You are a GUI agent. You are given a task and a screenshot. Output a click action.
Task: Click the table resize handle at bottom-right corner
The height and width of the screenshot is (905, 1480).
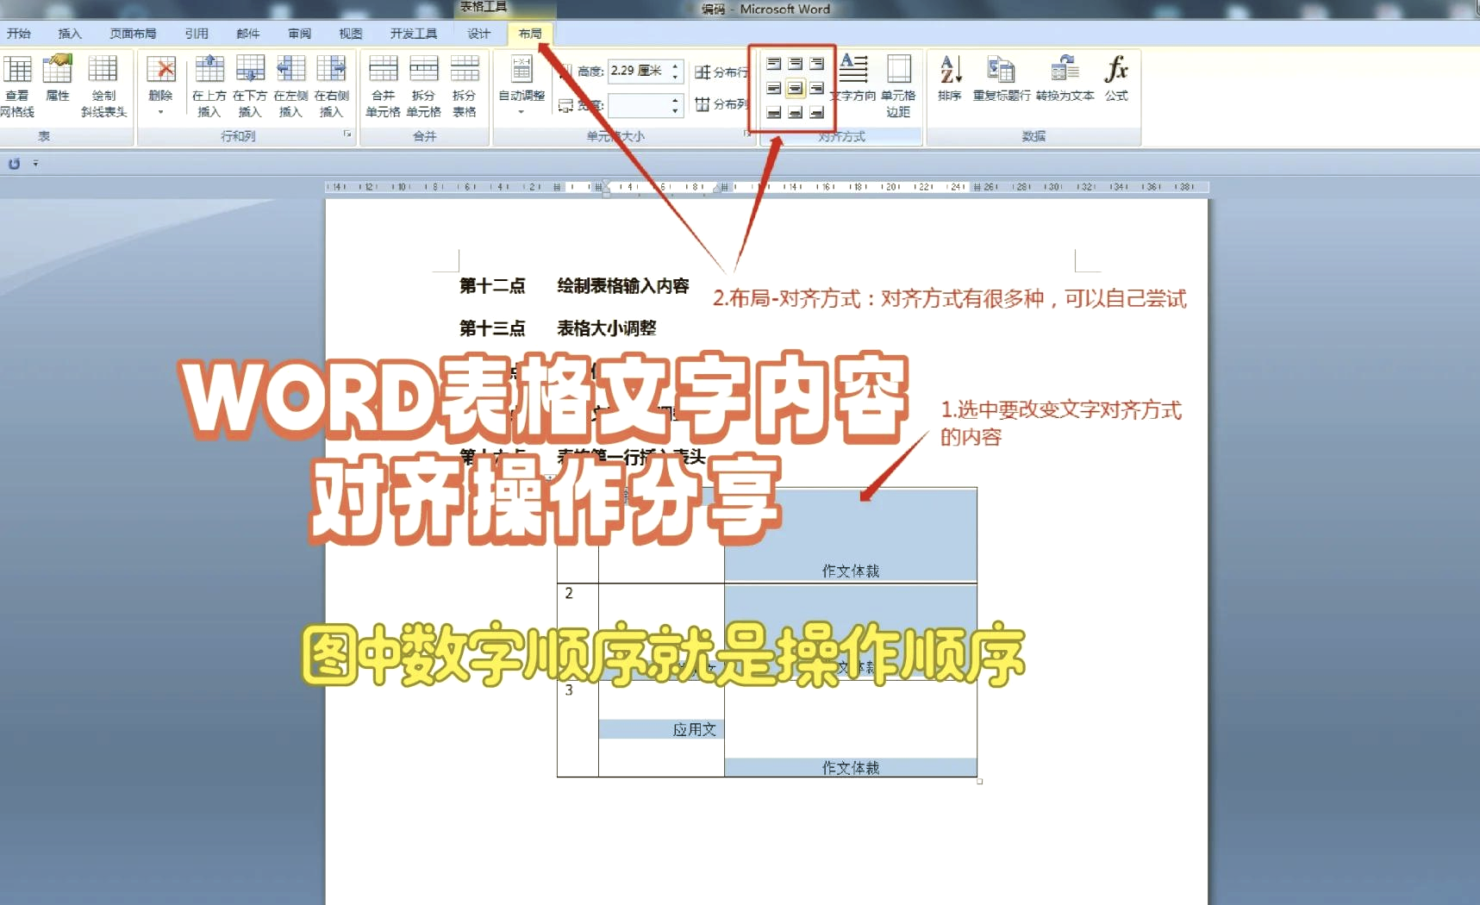click(980, 781)
